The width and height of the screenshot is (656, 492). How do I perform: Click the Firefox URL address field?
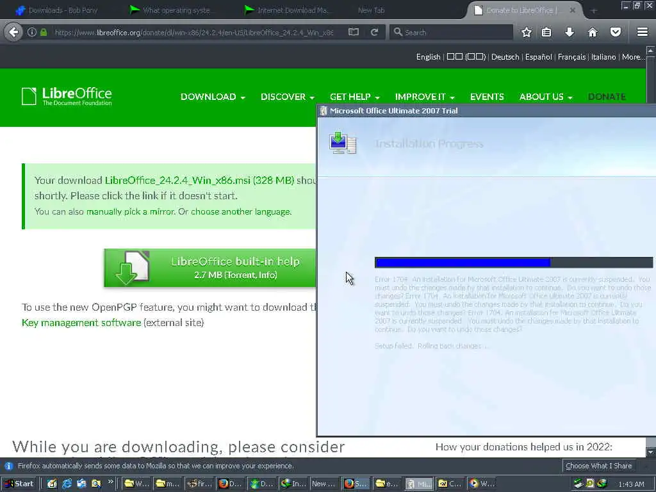(x=194, y=32)
